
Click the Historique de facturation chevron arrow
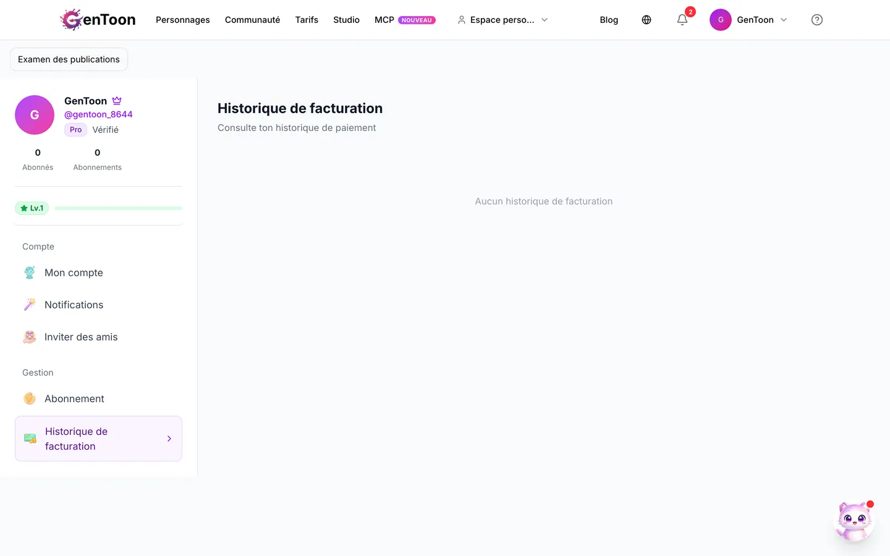pos(169,439)
